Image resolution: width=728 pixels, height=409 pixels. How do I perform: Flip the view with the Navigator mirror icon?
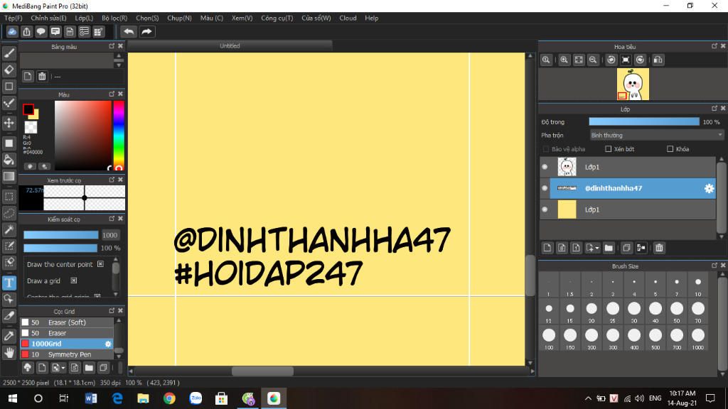pyautogui.click(x=658, y=60)
